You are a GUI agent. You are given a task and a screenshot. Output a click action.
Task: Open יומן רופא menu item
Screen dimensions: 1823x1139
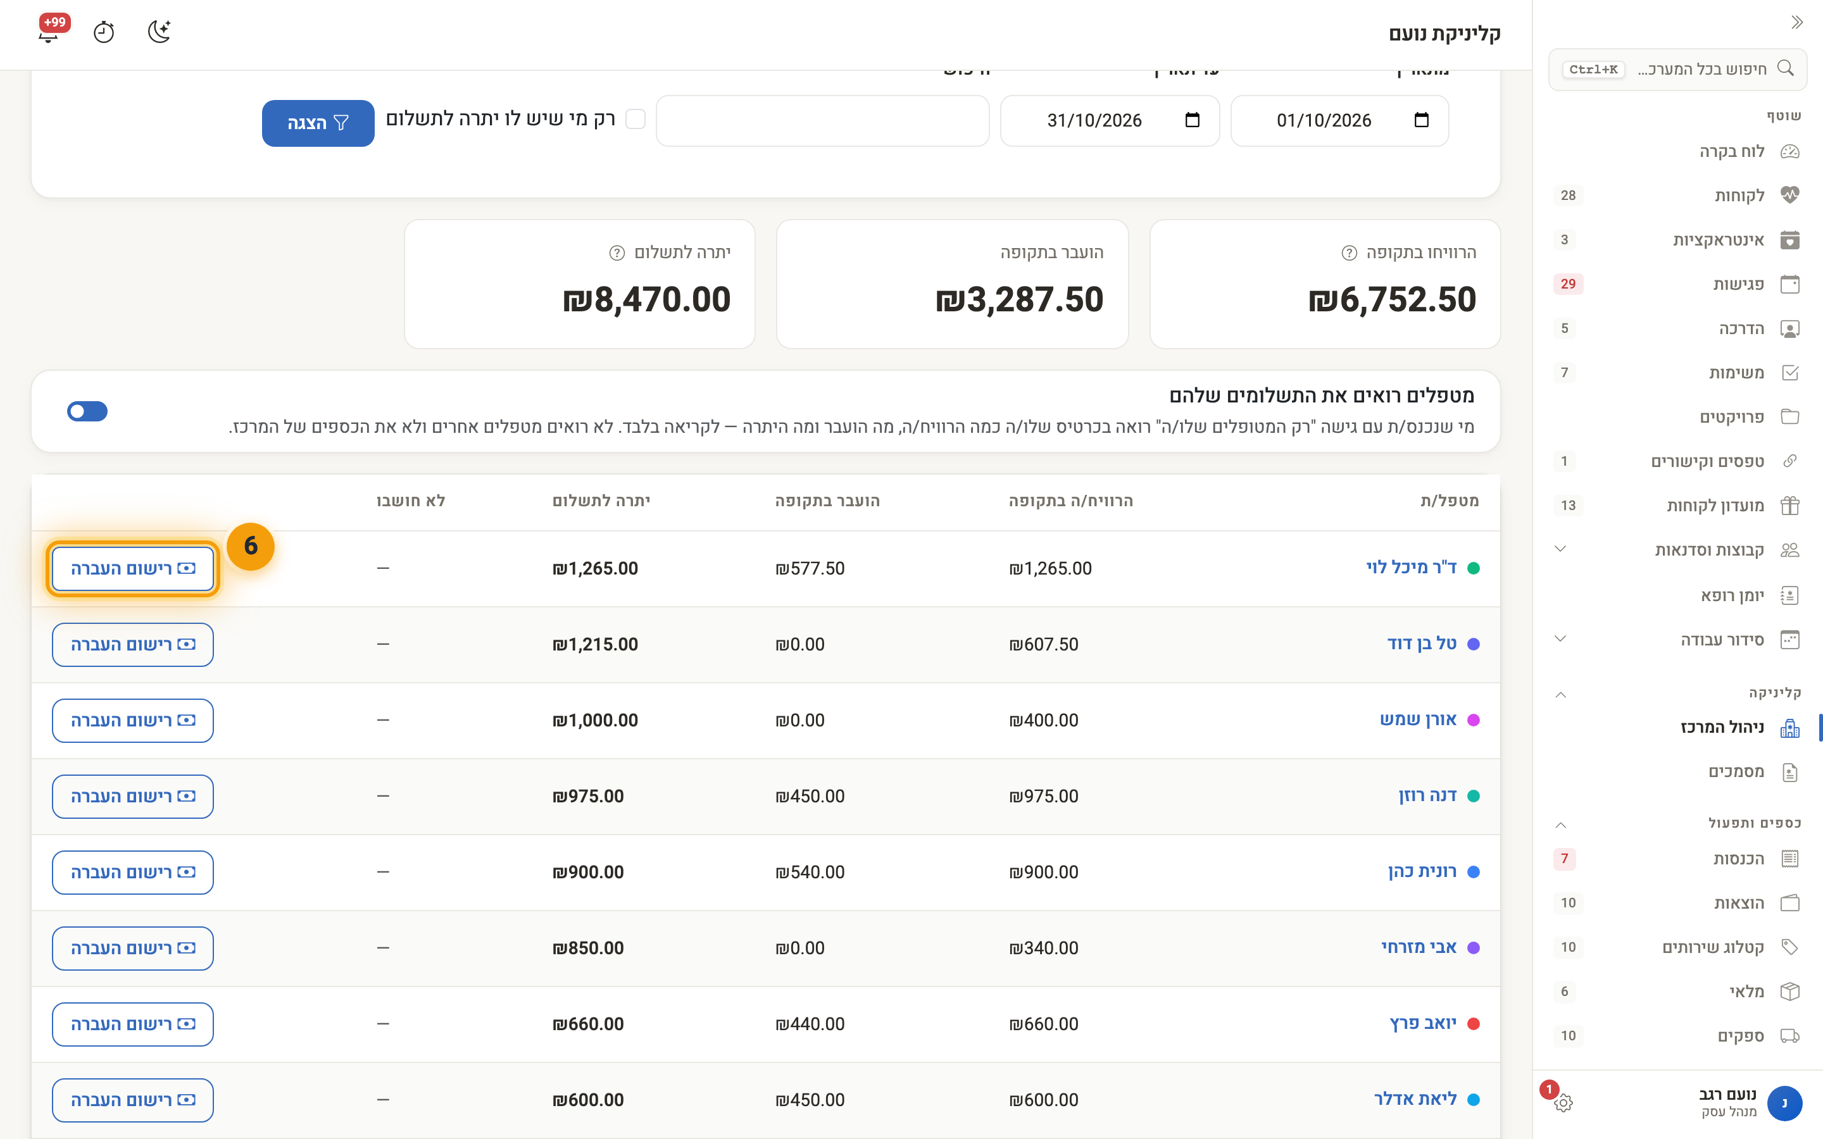1677,596
